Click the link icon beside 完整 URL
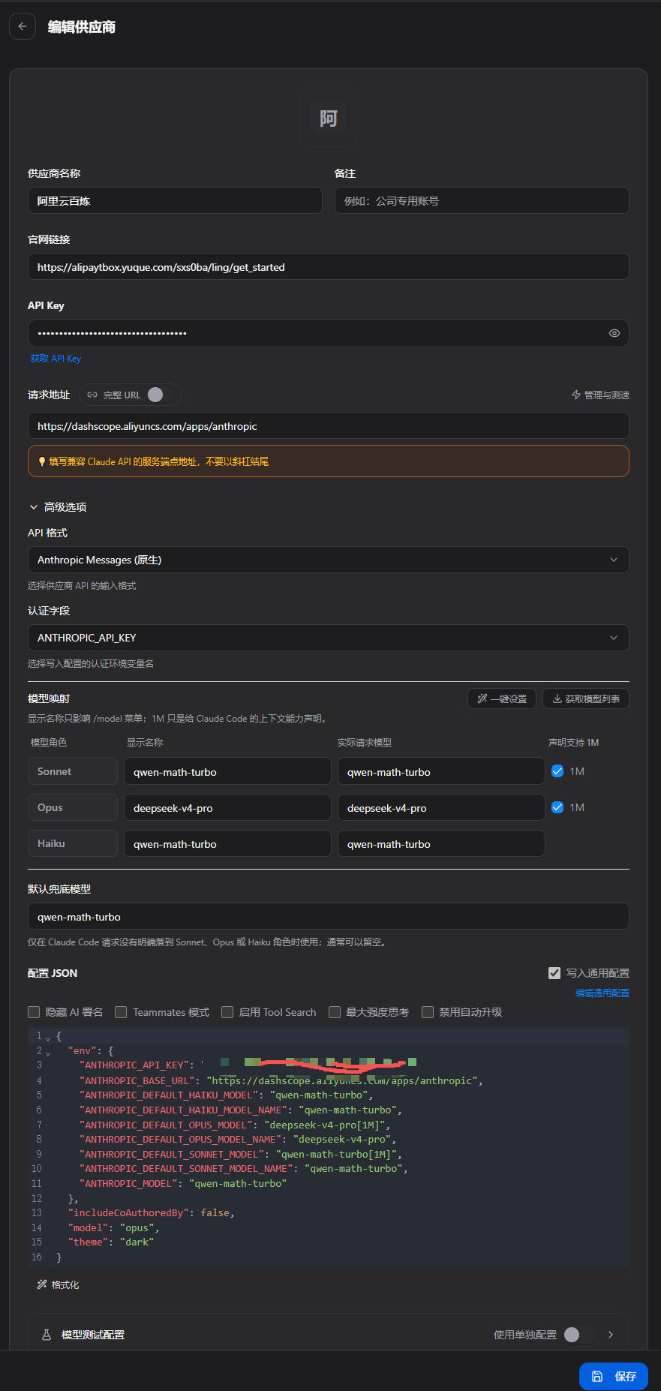The image size is (661, 1391). [92, 395]
